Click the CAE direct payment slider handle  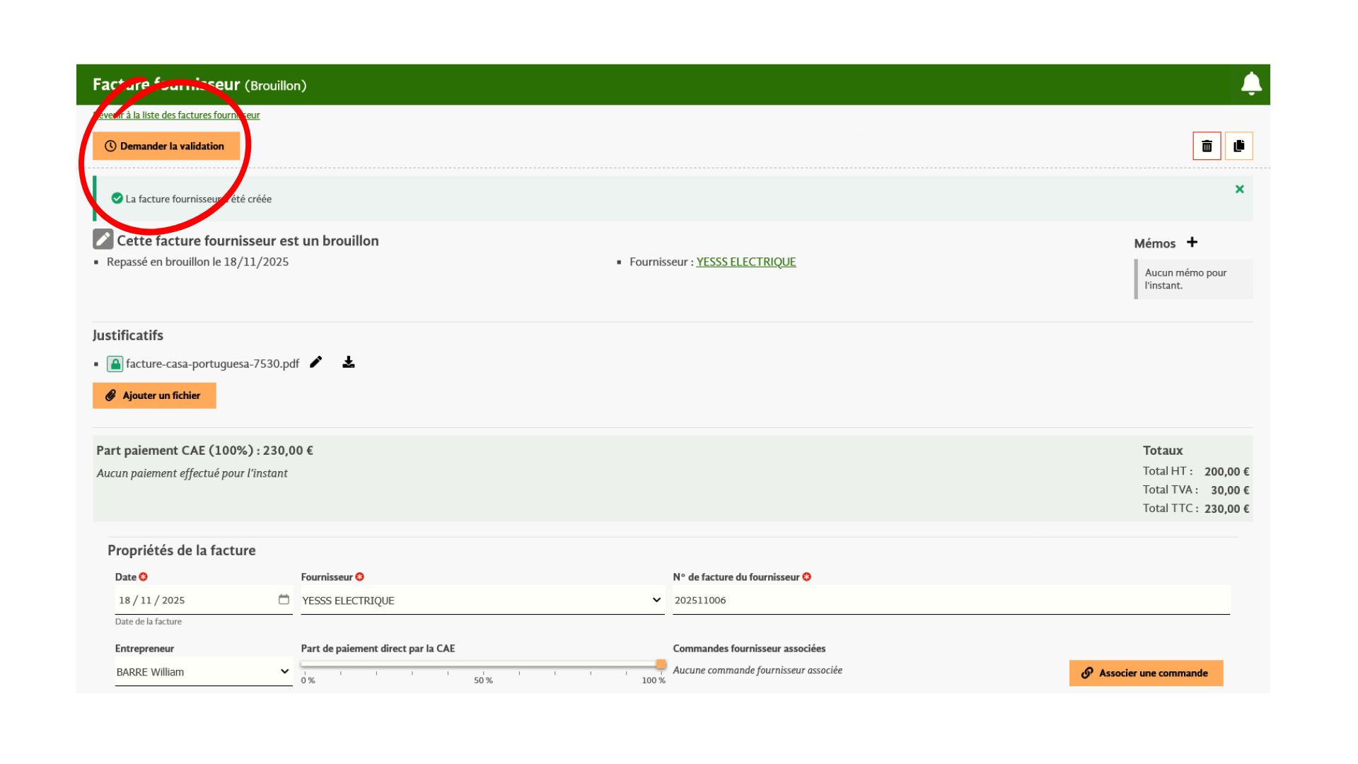click(661, 664)
